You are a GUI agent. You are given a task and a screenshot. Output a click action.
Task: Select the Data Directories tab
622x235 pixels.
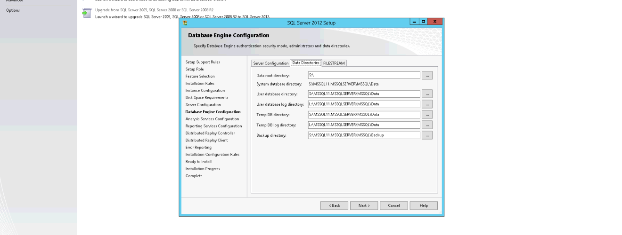click(306, 63)
